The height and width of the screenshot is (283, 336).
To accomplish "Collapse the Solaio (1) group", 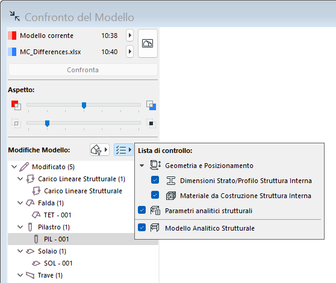I will (x=20, y=251).
